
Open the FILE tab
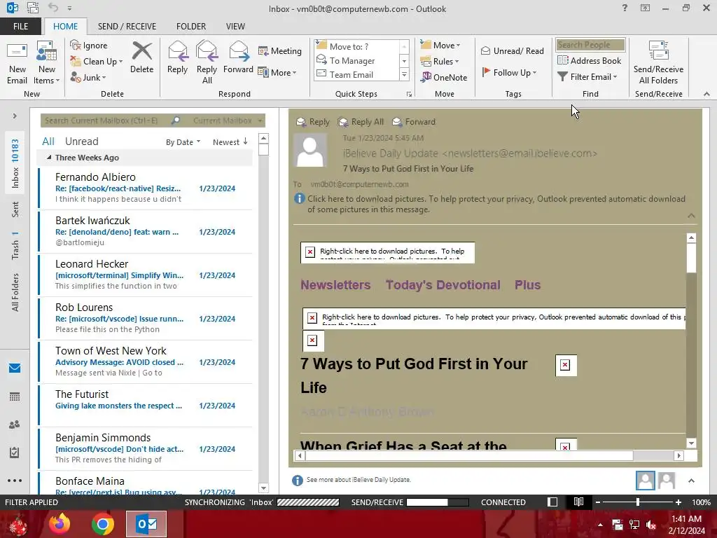point(20,27)
